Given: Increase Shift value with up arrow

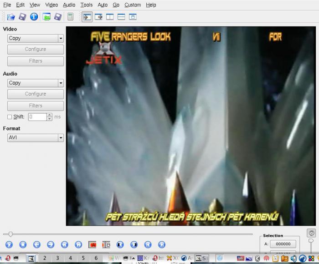Looking at the screenshot, I should [x=49, y=115].
